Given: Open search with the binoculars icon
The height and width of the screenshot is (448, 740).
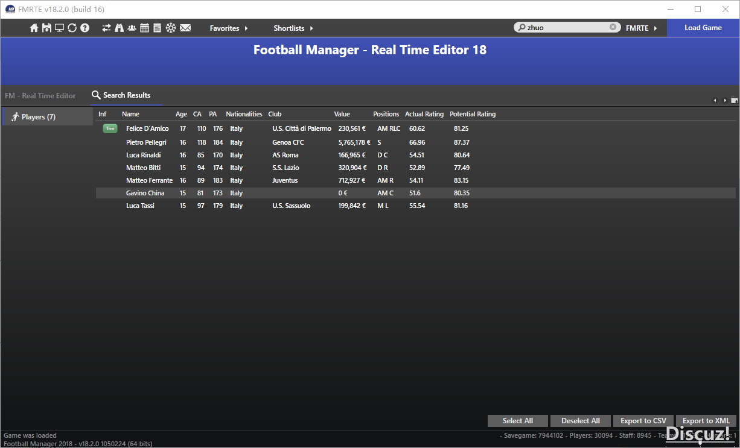Looking at the screenshot, I should coord(119,28).
